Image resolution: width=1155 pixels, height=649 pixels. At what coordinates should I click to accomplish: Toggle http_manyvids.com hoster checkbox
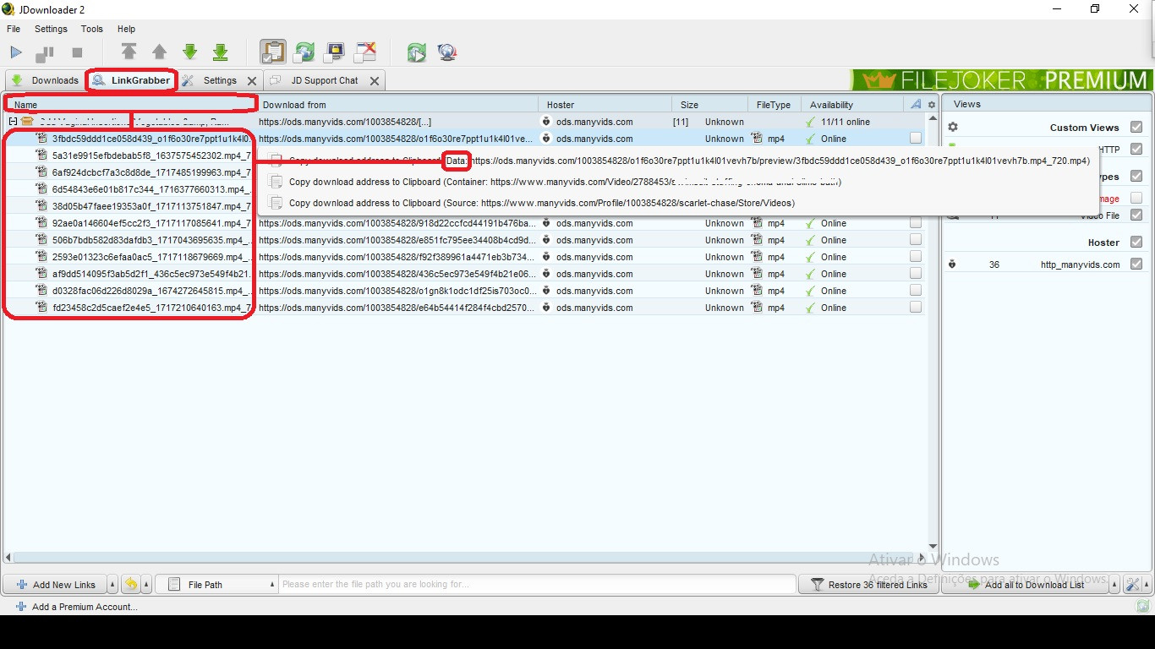(x=1136, y=265)
